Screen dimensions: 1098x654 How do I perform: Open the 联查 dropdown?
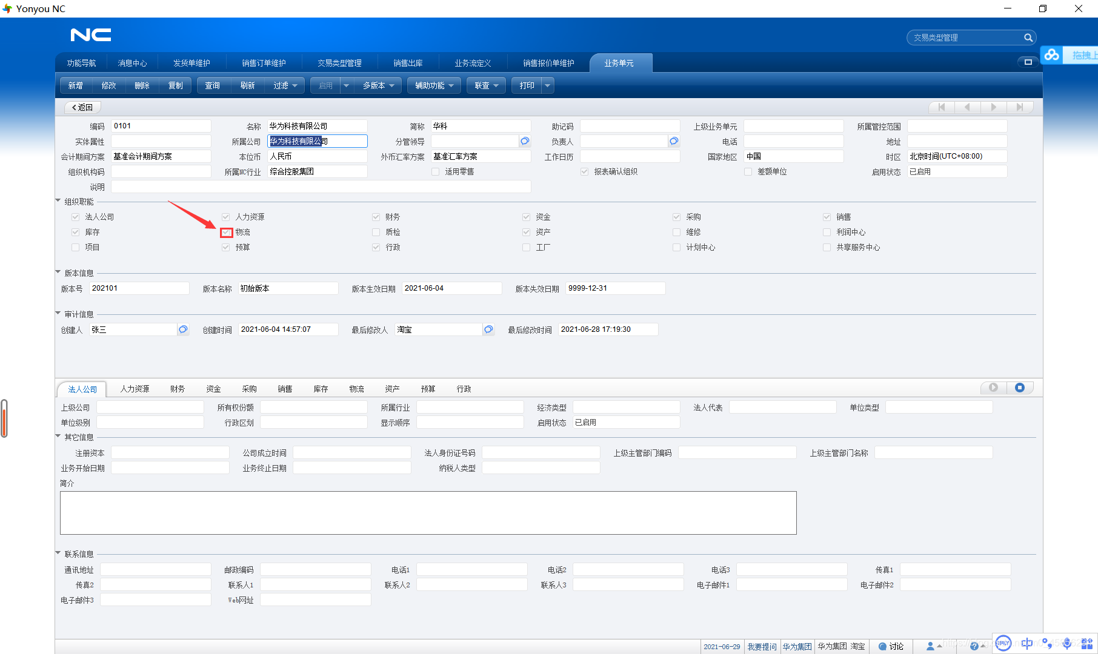487,85
